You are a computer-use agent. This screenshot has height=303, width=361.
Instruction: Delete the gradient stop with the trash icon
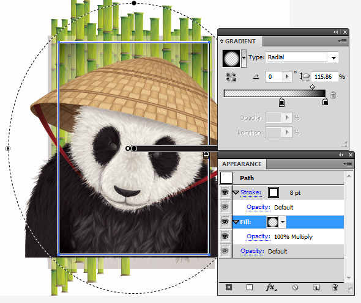click(x=333, y=95)
